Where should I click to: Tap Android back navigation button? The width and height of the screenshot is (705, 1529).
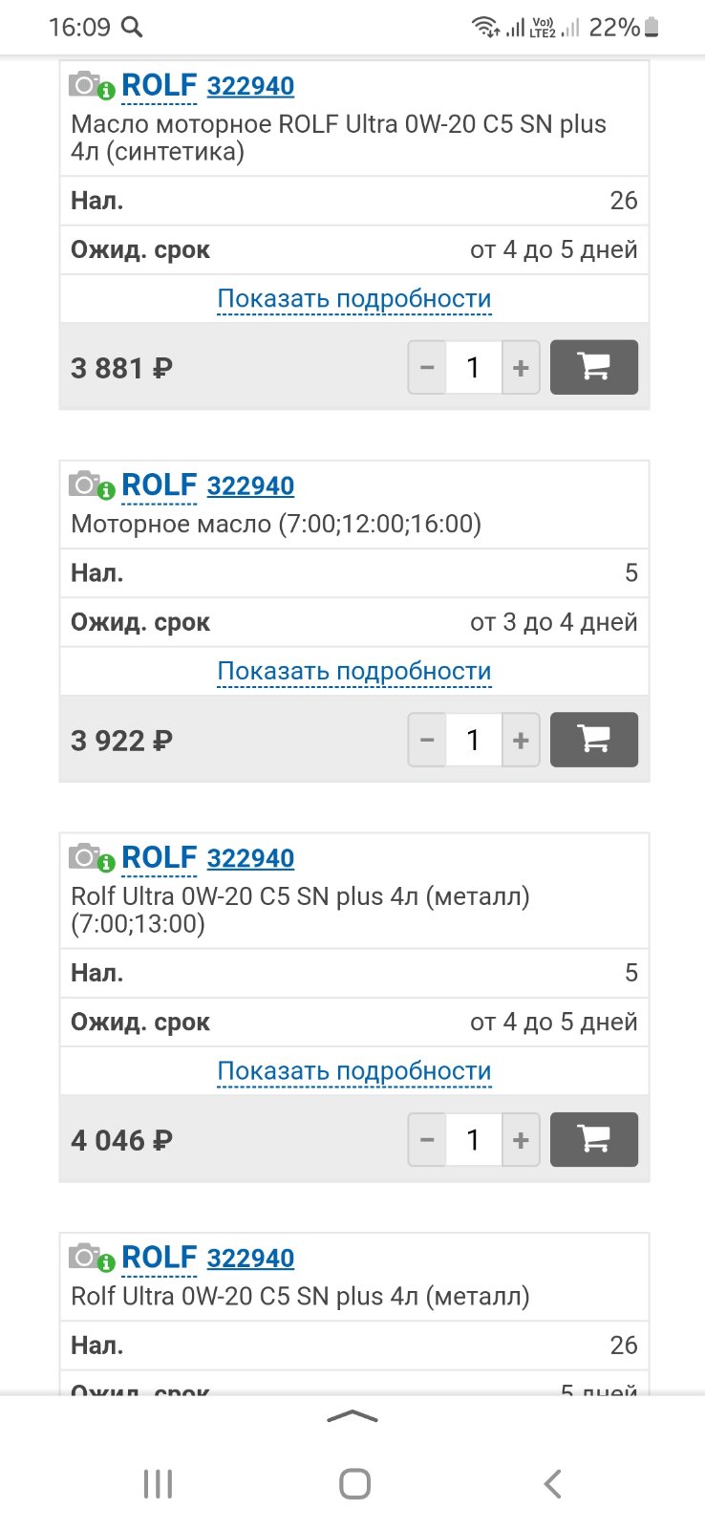pyautogui.click(x=552, y=1483)
